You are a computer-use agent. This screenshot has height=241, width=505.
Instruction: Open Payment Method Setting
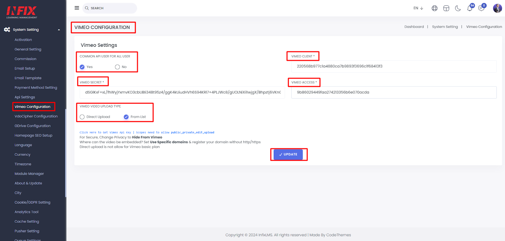click(x=36, y=87)
